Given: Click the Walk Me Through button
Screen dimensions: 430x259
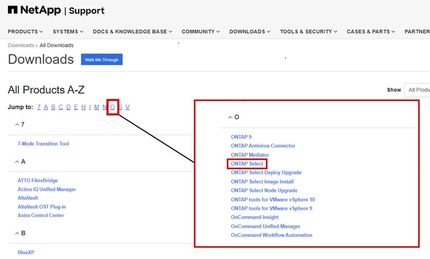Looking at the screenshot, I should point(102,60).
